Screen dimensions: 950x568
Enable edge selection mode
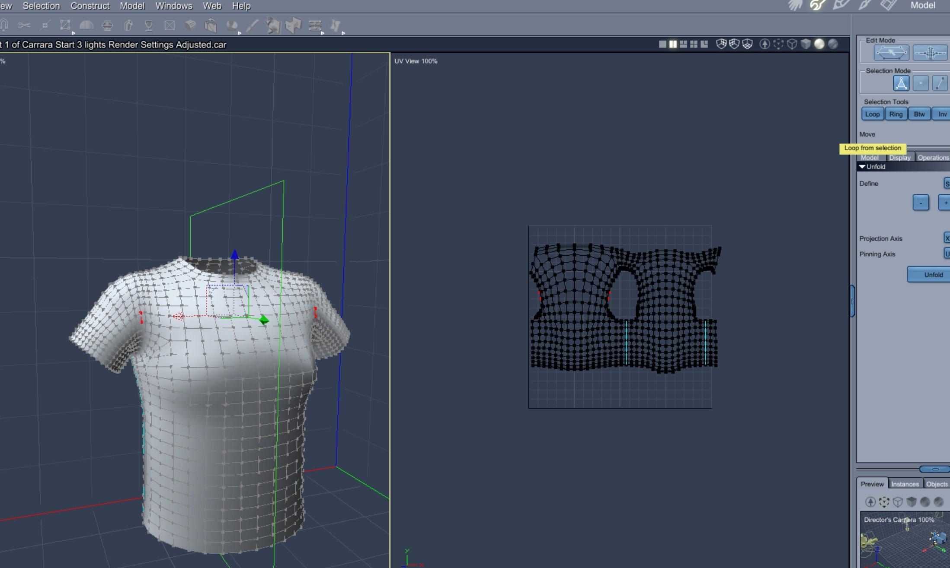point(940,83)
